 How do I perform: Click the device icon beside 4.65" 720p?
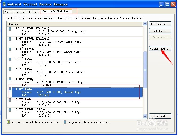point(10,79)
